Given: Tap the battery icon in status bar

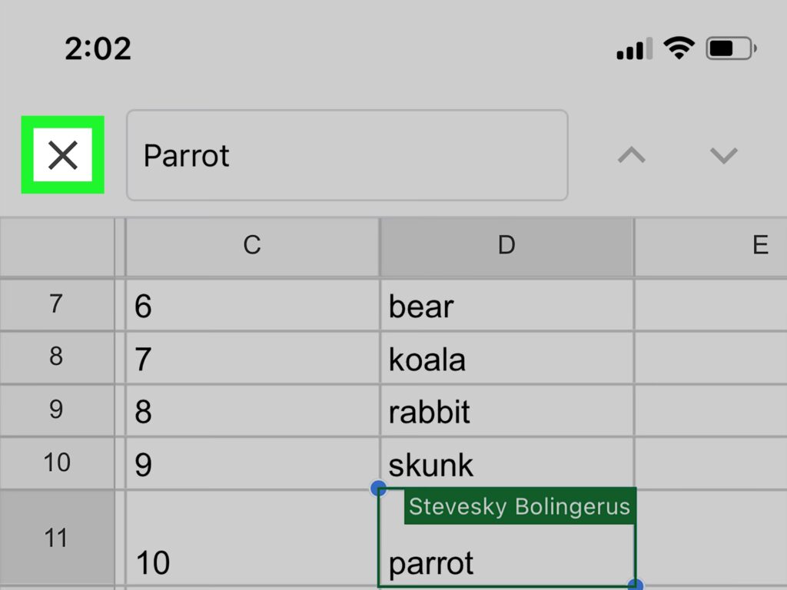Looking at the screenshot, I should coord(731,50).
